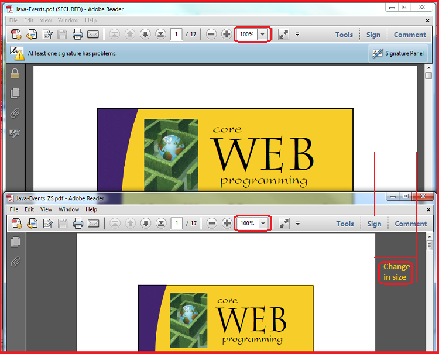The image size is (439, 354).
Task: Open Help menu in Java-Events_ZS window
Action: tap(91, 209)
